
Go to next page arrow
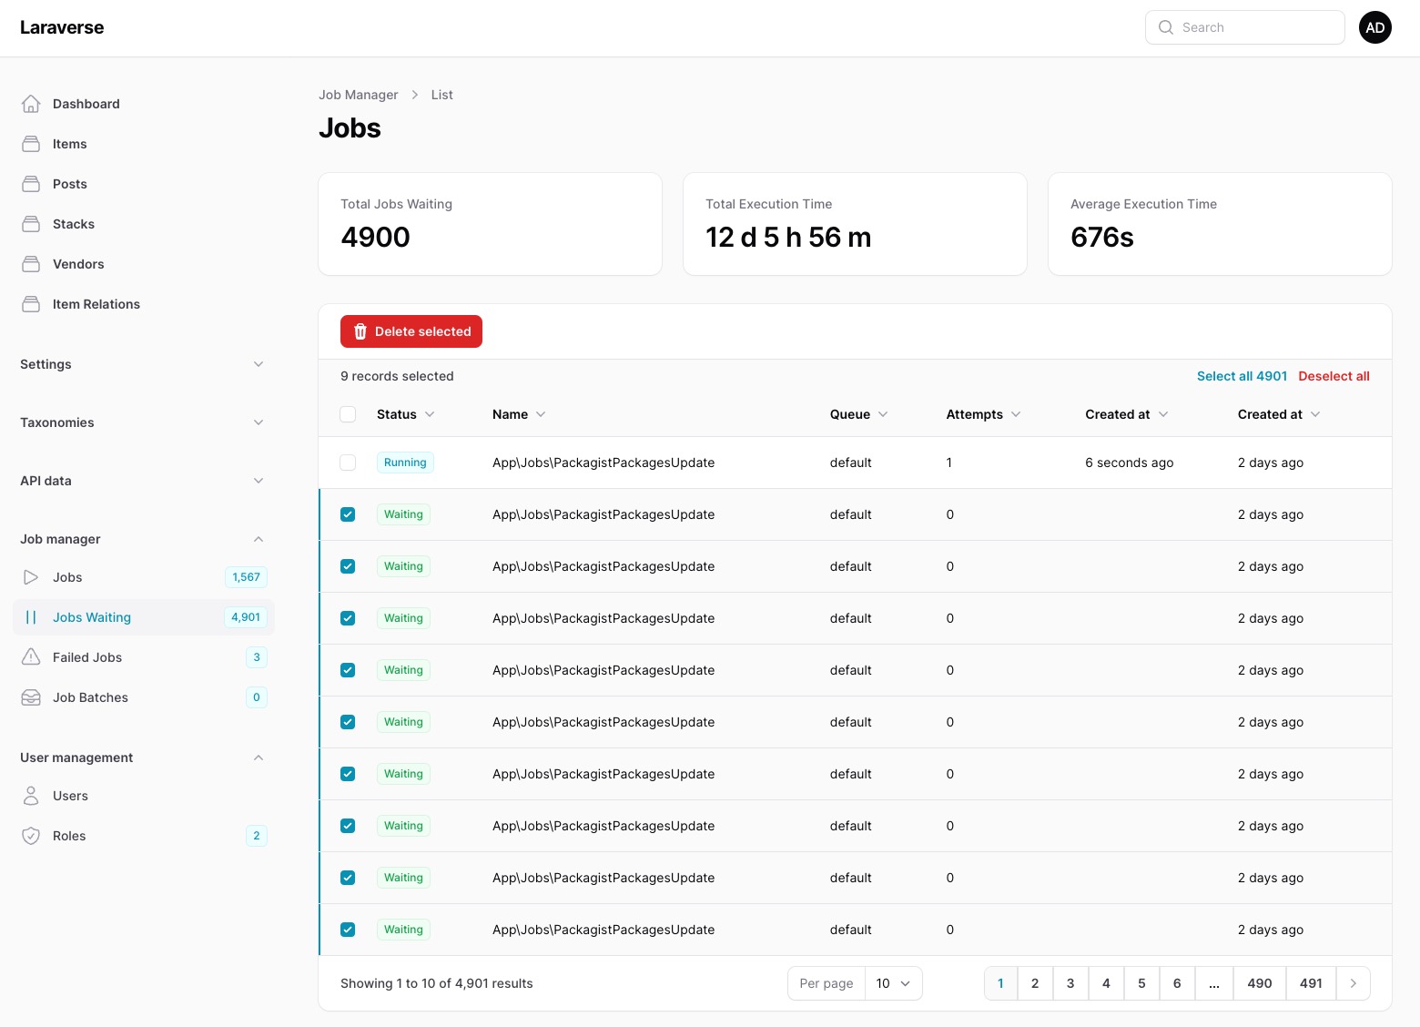(1354, 983)
